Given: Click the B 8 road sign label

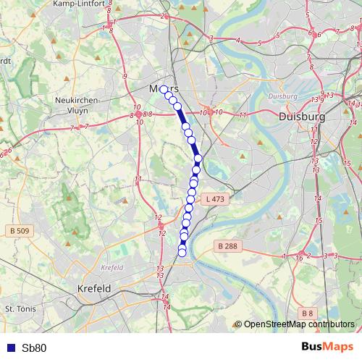Looking at the screenshot, I should click(x=308, y=313).
